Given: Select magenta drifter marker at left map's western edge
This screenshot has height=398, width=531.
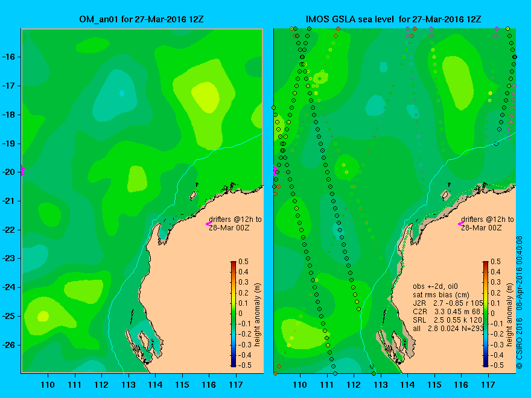Looking at the screenshot, I should point(23,170).
